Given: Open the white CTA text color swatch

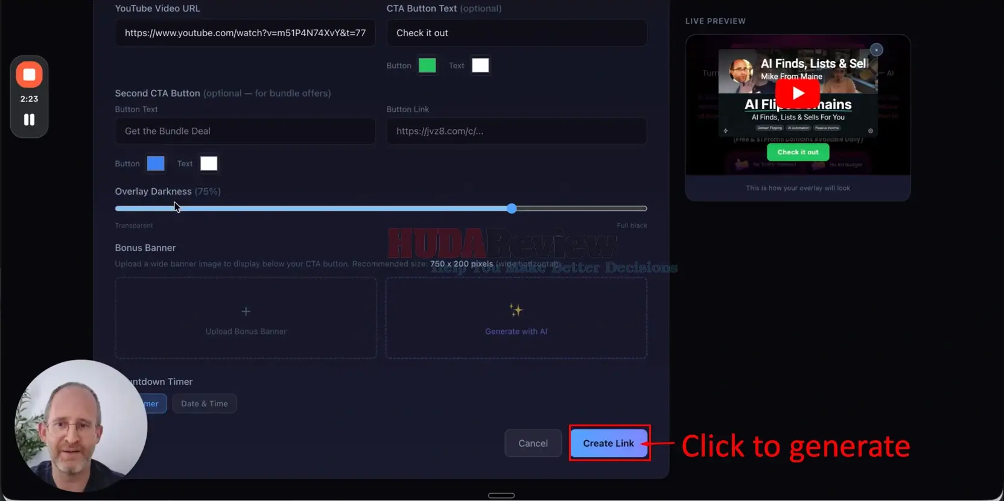Looking at the screenshot, I should click(480, 65).
